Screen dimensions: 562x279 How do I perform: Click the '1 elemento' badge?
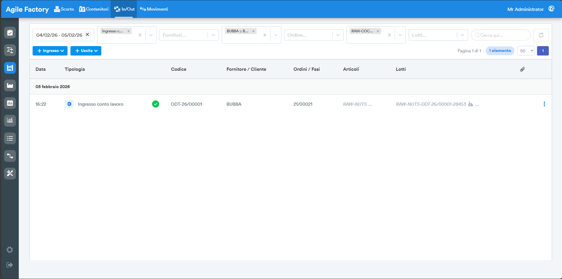[x=500, y=51]
